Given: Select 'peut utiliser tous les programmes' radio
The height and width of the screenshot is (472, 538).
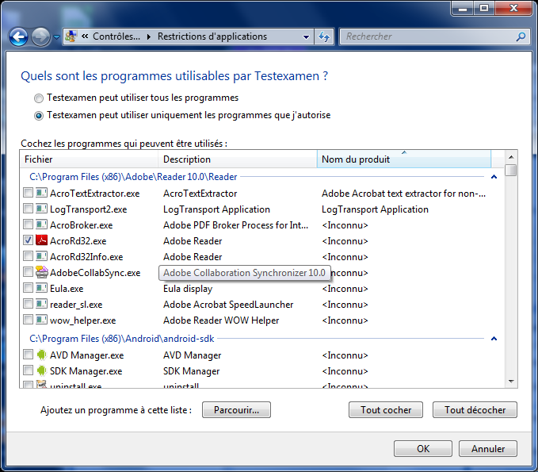Looking at the screenshot, I should point(39,98).
